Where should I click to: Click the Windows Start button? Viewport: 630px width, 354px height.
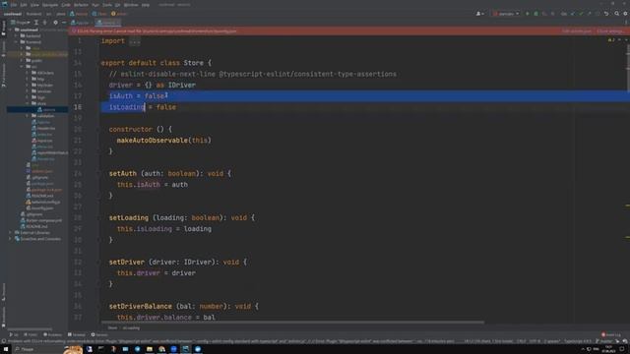pyautogui.click(x=6, y=349)
